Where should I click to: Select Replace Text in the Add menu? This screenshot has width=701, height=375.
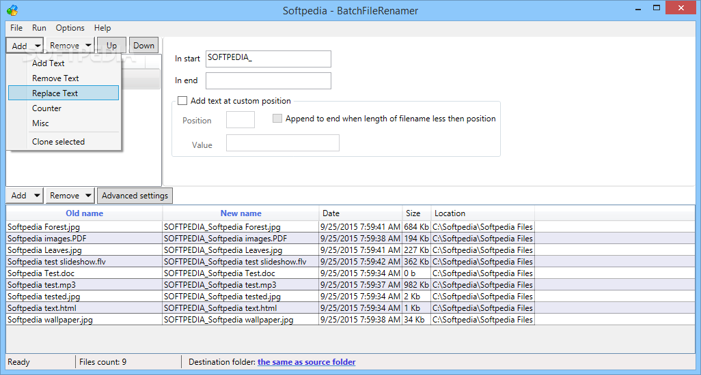click(x=64, y=93)
